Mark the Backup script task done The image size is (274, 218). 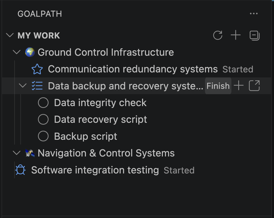[43, 136]
